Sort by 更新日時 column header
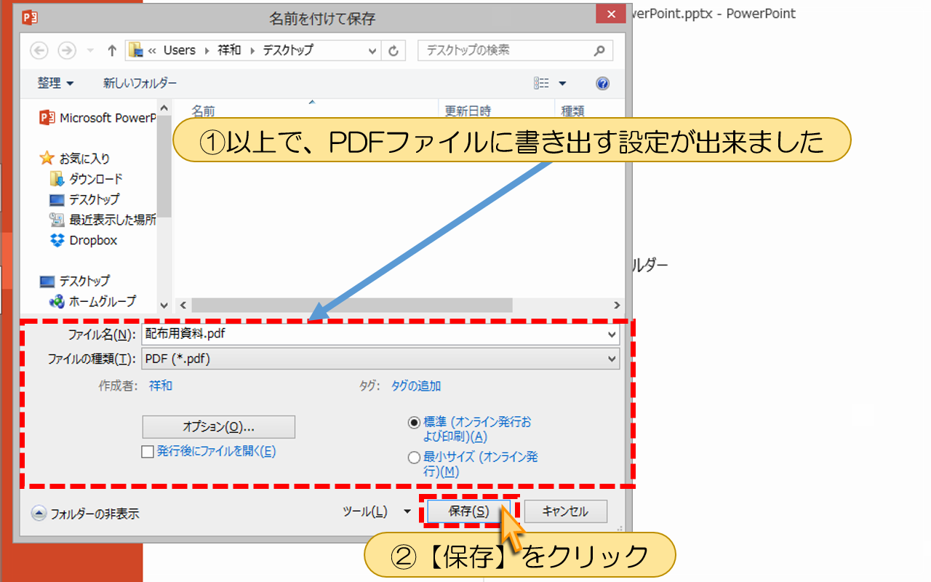Image resolution: width=931 pixels, height=582 pixels. click(468, 111)
